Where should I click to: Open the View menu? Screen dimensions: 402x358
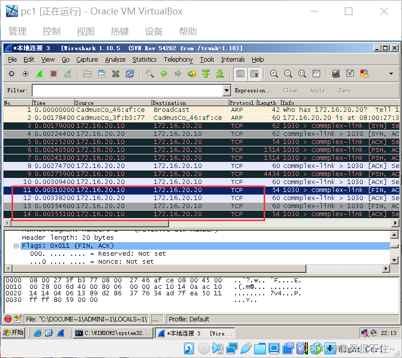click(48, 60)
